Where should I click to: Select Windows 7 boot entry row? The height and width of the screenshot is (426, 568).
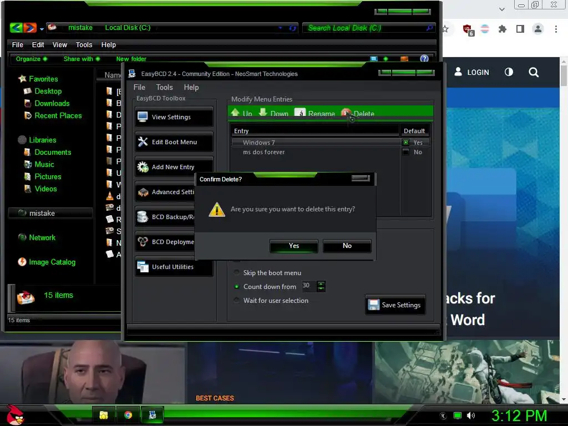click(331, 143)
